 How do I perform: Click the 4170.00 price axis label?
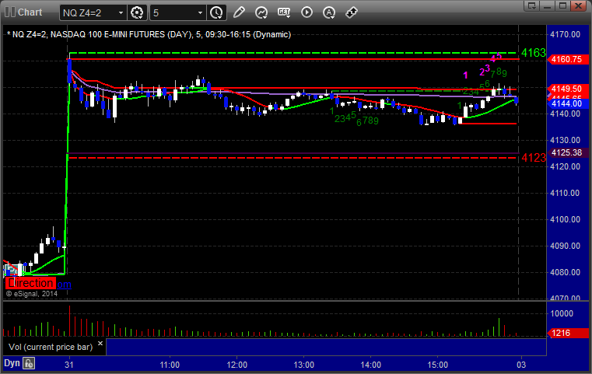566,34
